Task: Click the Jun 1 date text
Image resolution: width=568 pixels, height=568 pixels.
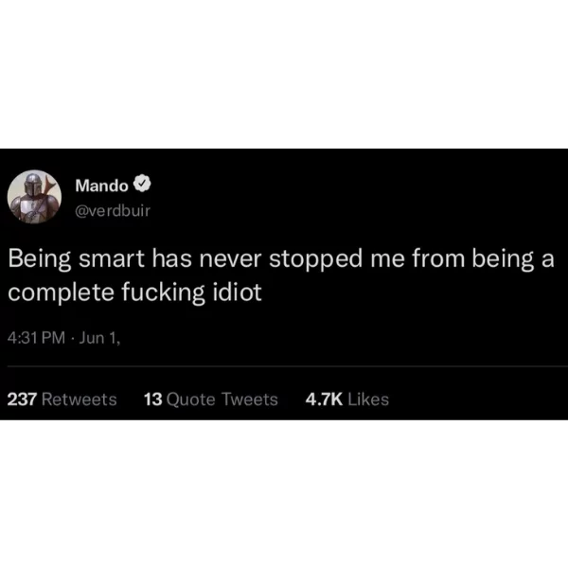Action: 99,338
